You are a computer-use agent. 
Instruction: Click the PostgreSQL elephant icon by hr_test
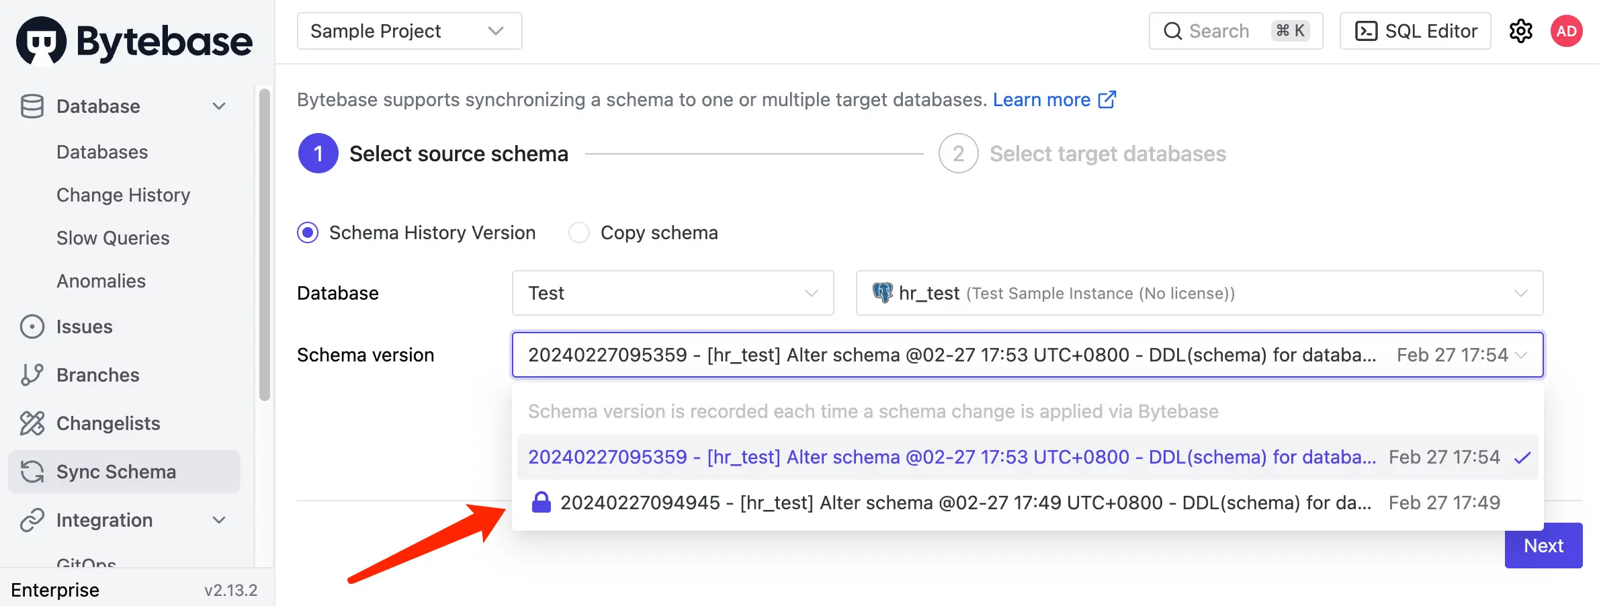tap(882, 292)
